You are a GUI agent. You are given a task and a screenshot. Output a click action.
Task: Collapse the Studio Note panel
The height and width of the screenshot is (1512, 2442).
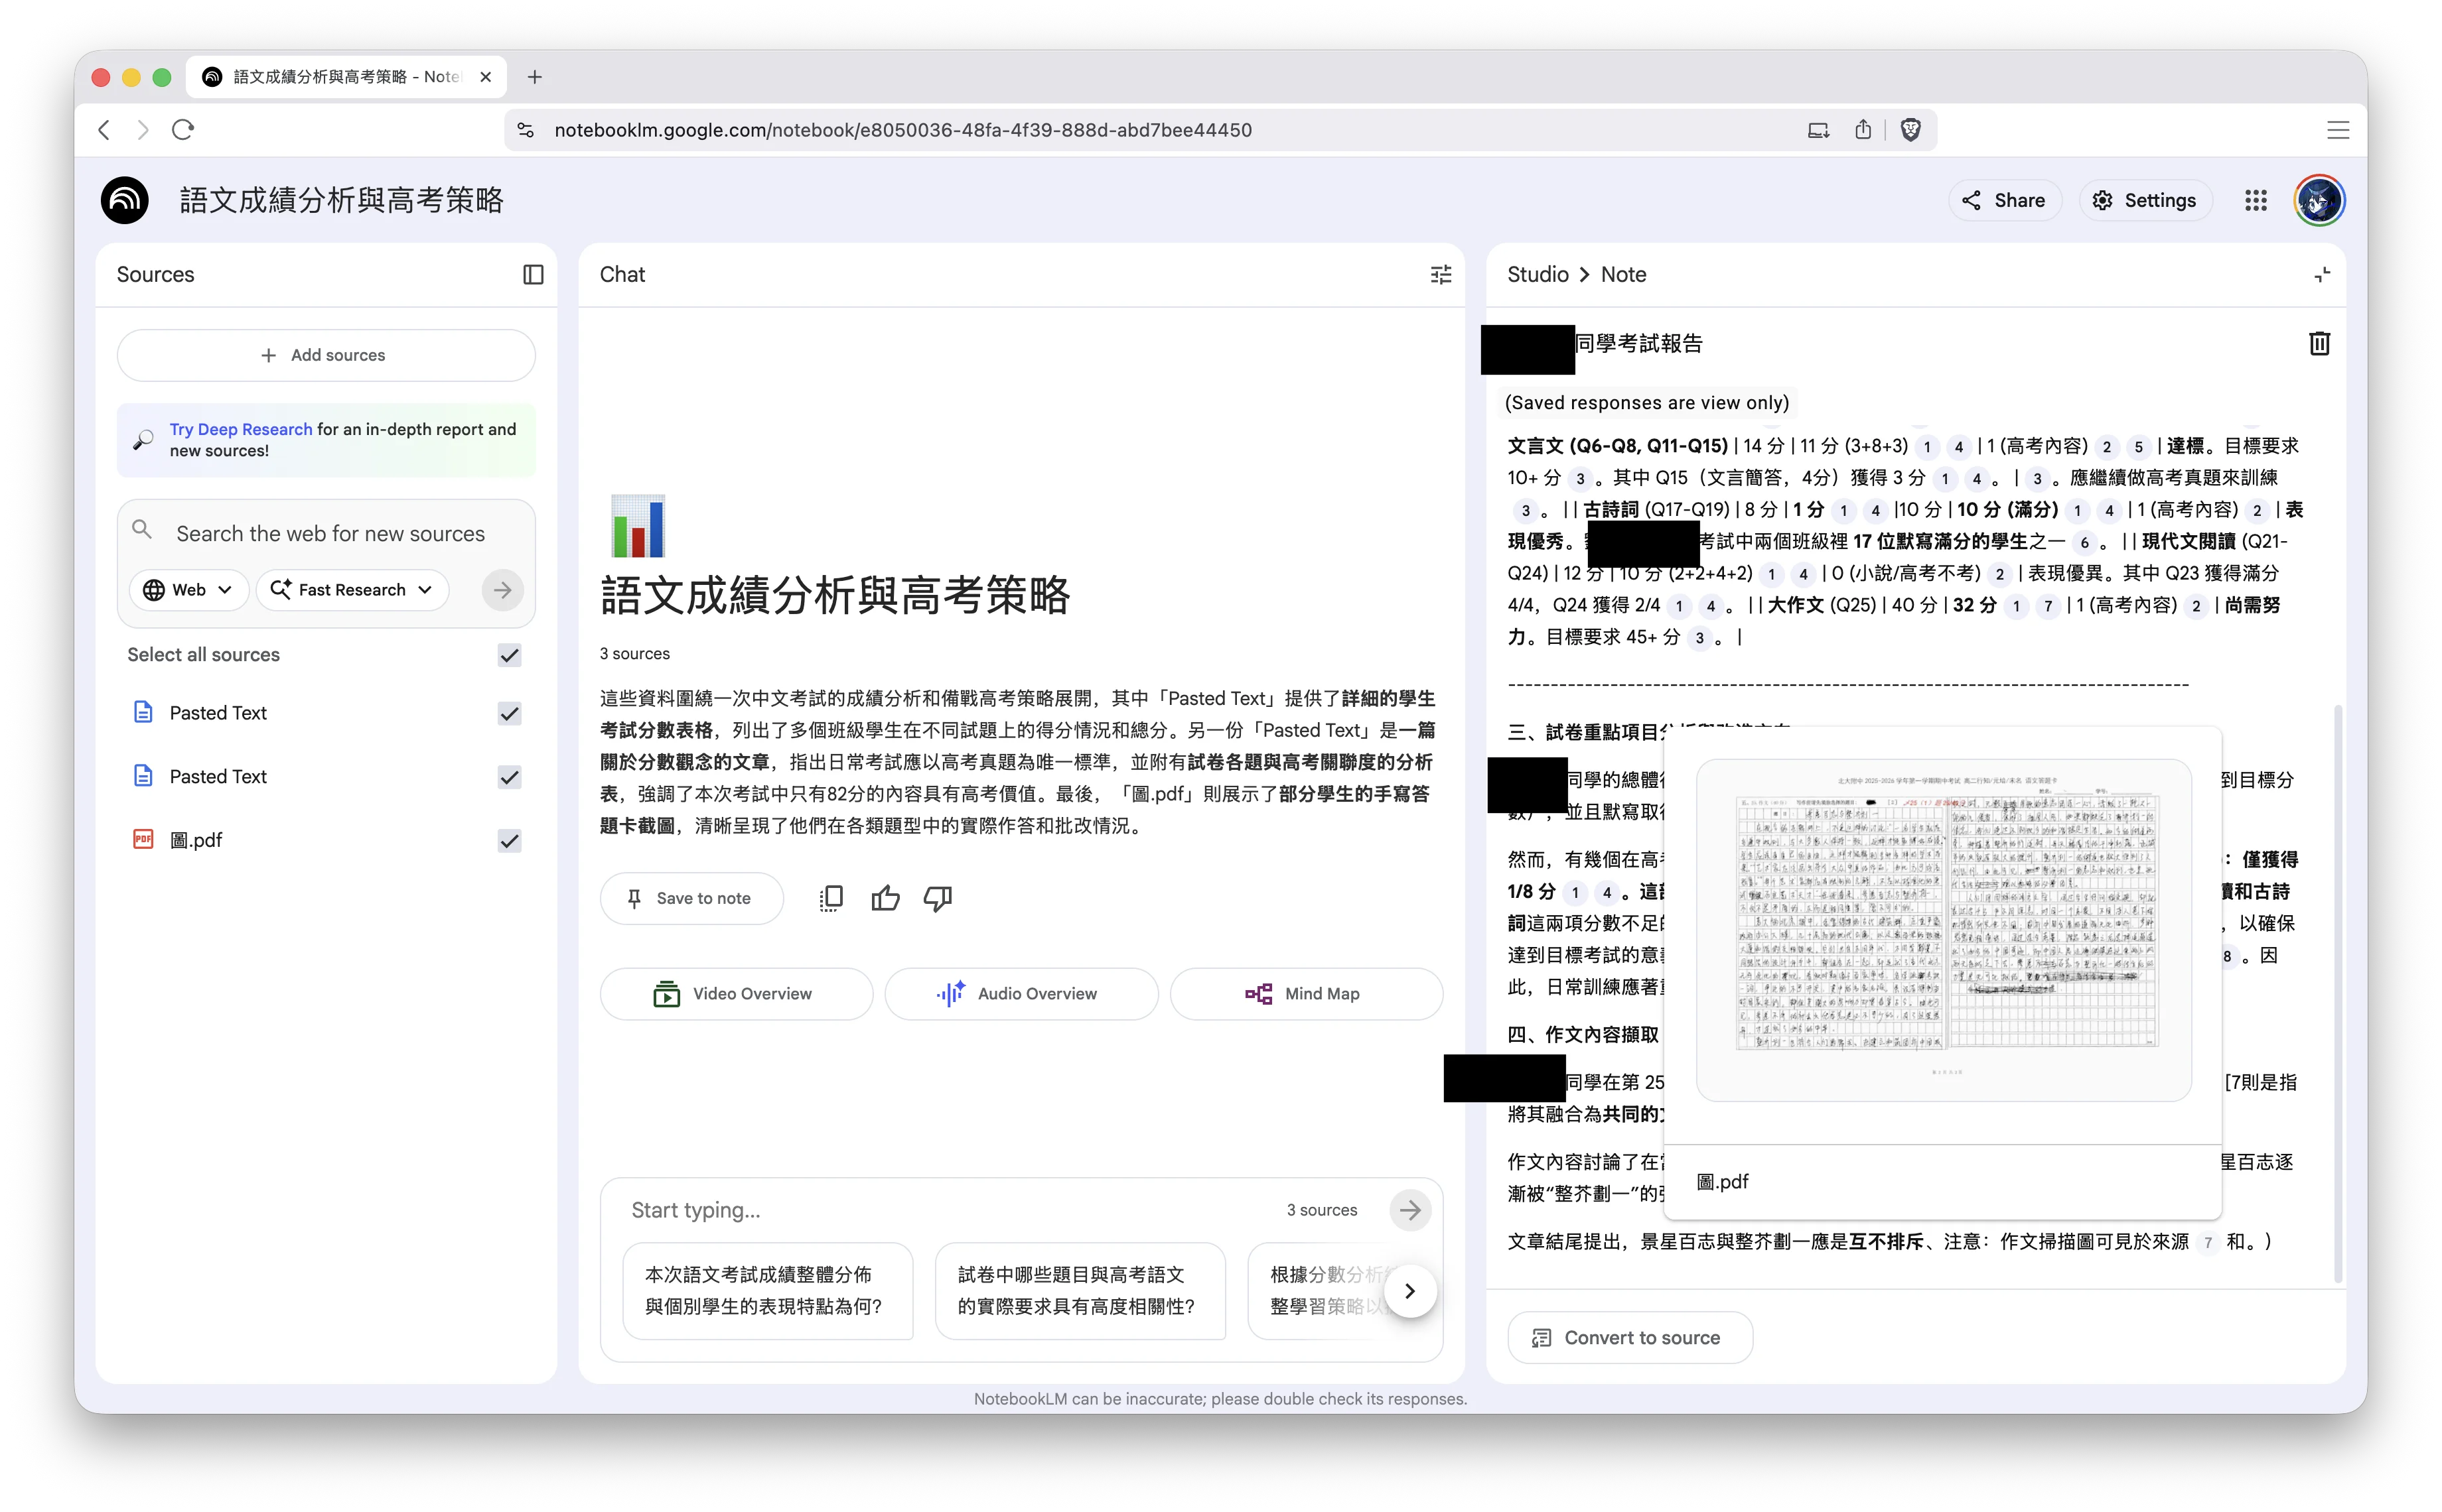[2322, 274]
